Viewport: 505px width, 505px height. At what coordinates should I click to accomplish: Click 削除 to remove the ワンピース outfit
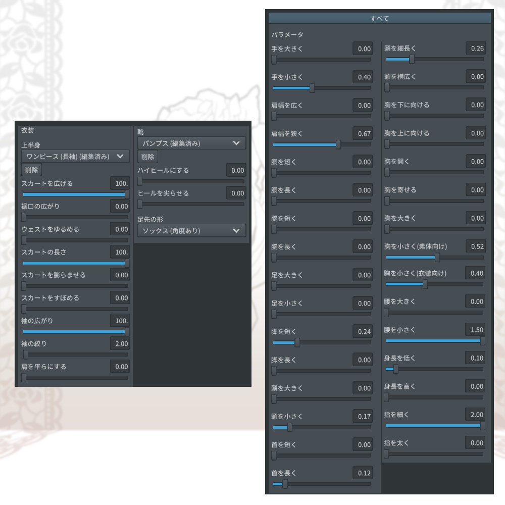click(31, 169)
